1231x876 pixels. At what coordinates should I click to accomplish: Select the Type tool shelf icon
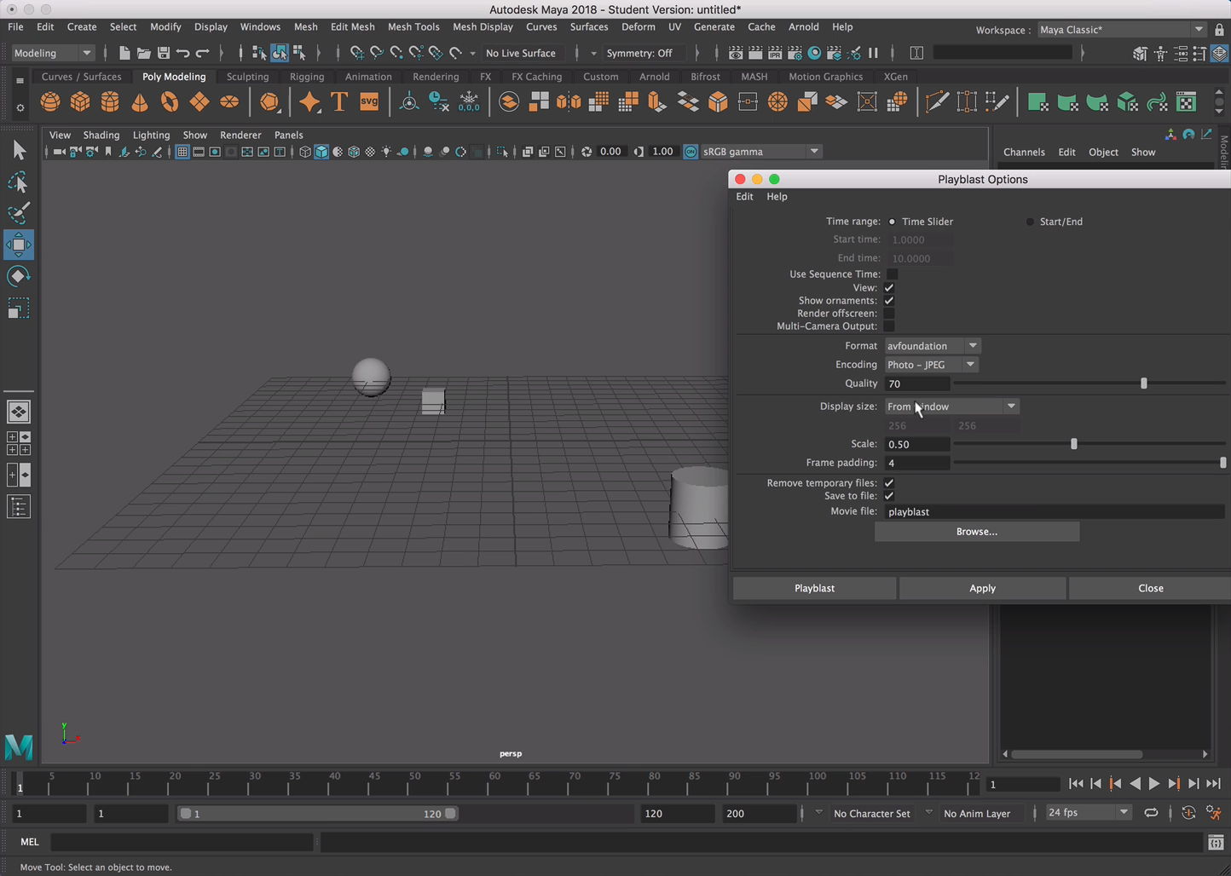(x=339, y=102)
